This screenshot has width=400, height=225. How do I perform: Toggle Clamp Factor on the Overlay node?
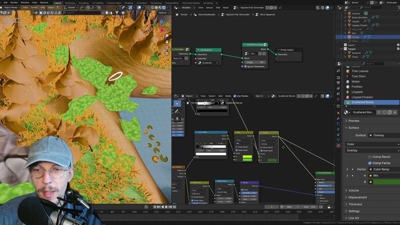pyautogui.click(x=262, y=151)
